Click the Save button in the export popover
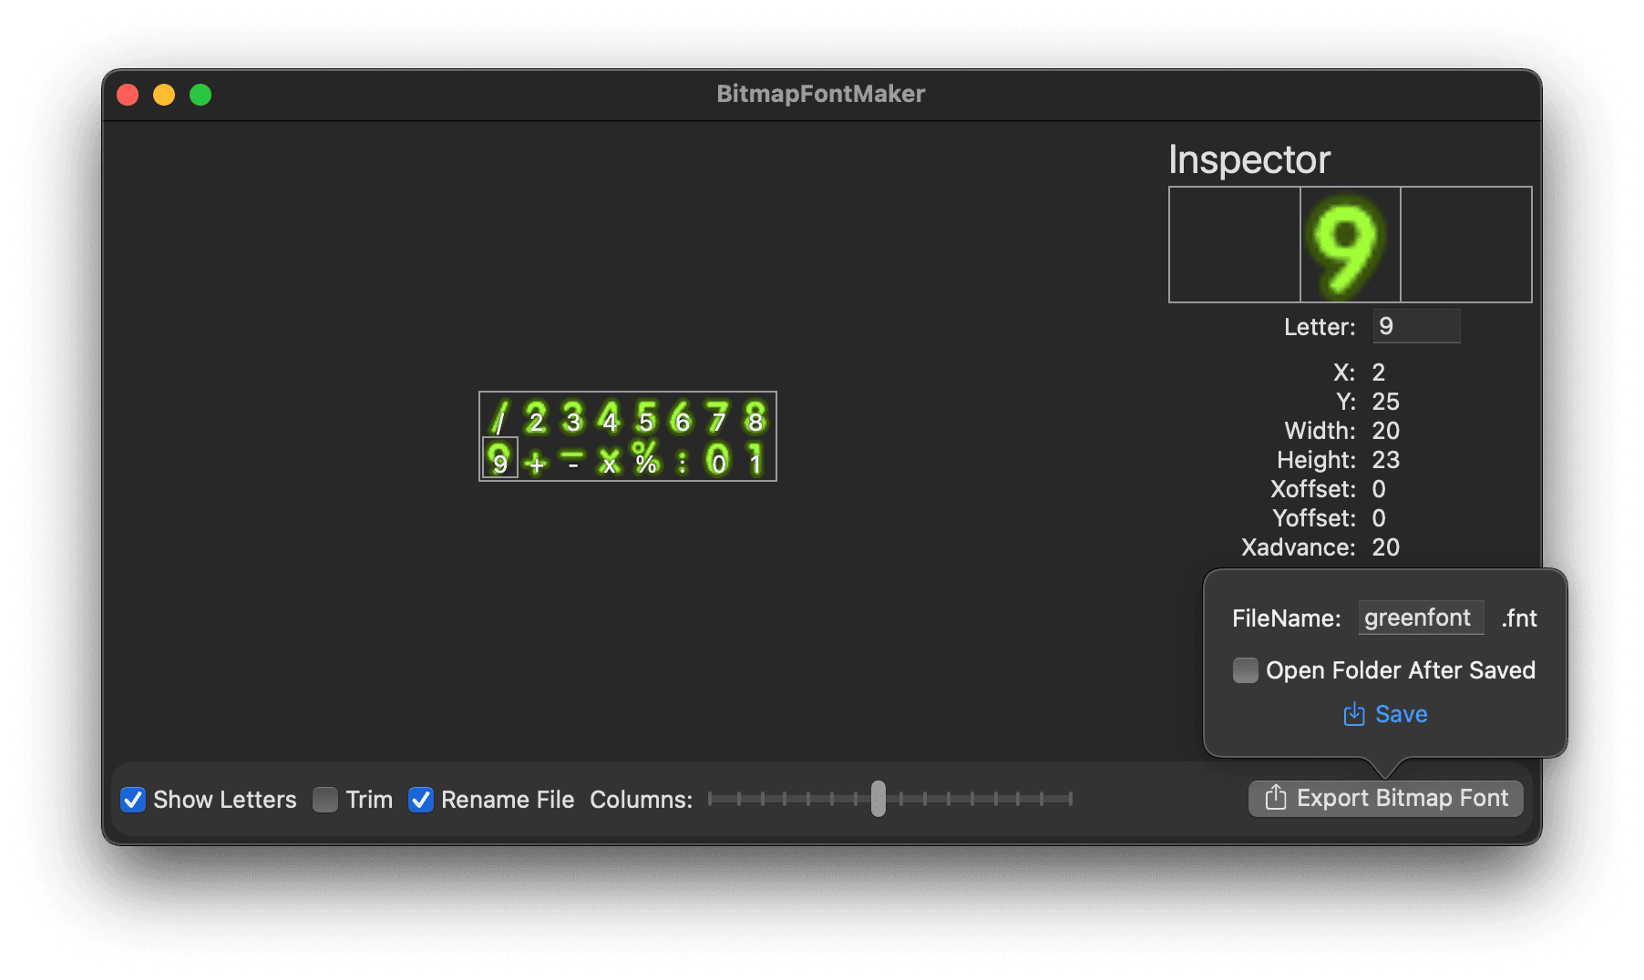Image resolution: width=1644 pixels, height=980 pixels. (x=1384, y=714)
